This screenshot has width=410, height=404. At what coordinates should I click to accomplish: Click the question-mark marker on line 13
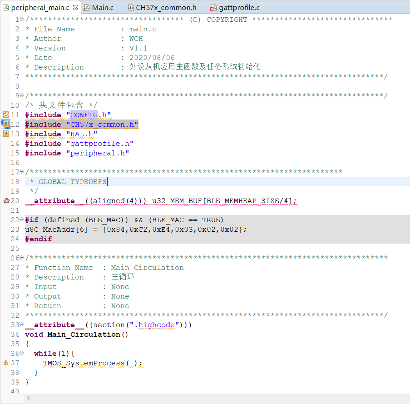(6, 134)
